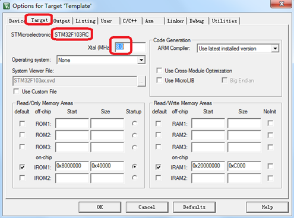Expand the Operating system dropdown

tap(141, 60)
